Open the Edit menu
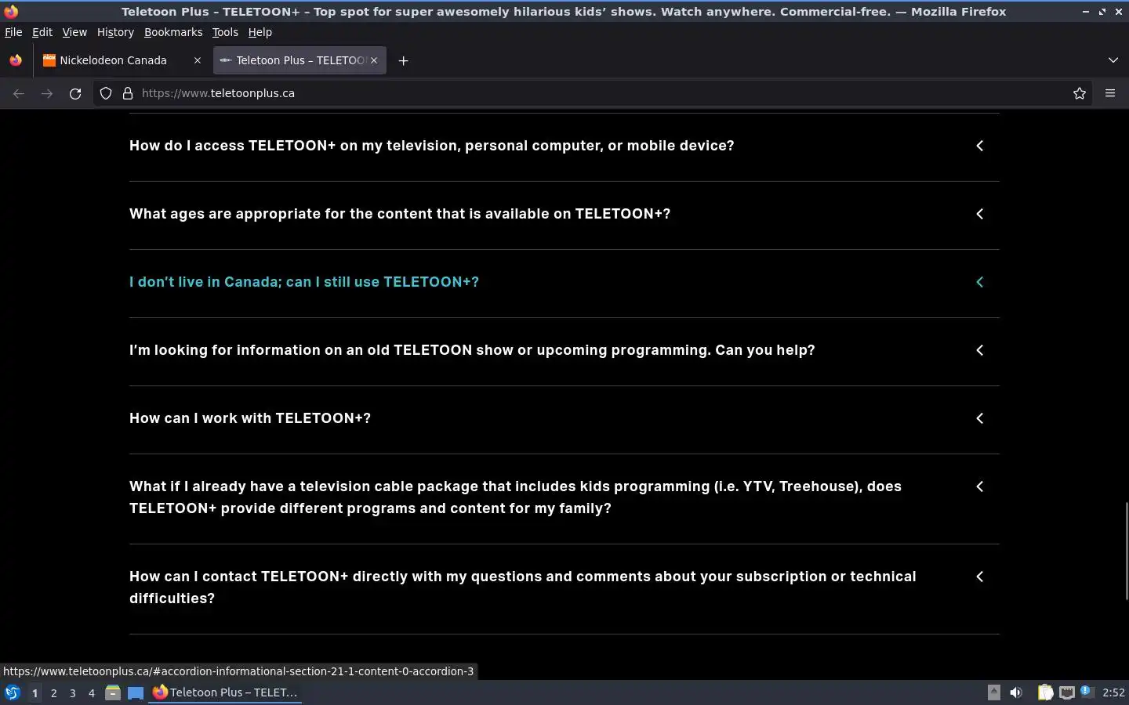The height and width of the screenshot is (705, 1129). (42, 32)
